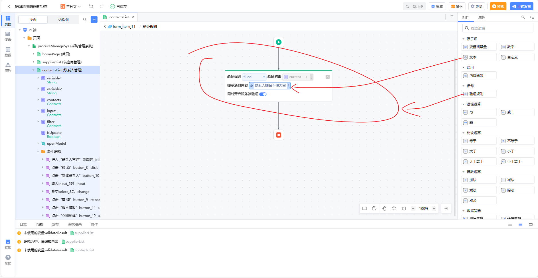The height and width of the screenshot is (278, 538).
Task: Click the red end node
Action: point(278,135)
